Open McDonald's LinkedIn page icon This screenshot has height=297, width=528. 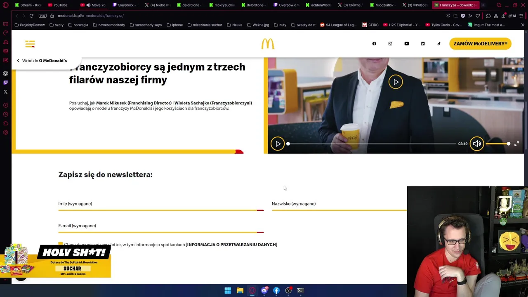click(423, 44)
